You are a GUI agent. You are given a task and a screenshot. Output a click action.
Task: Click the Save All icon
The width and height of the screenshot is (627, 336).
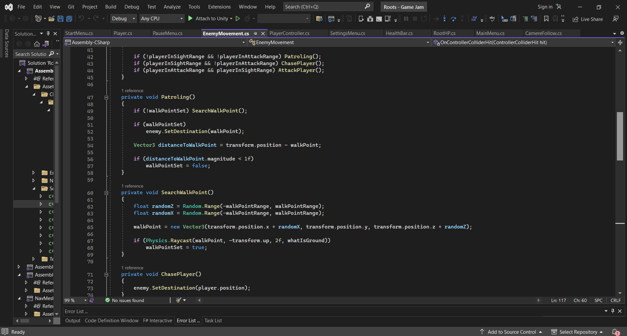coord(69,19)
